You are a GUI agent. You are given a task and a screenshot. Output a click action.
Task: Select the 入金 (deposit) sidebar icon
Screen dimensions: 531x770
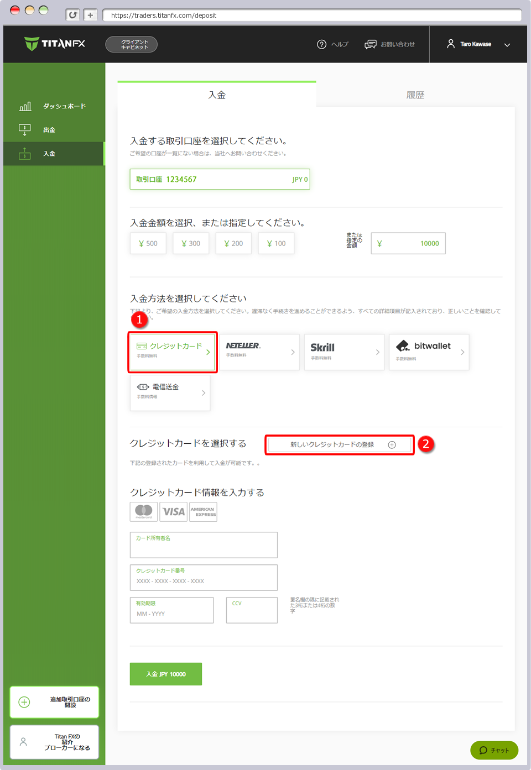coord(25,154)
